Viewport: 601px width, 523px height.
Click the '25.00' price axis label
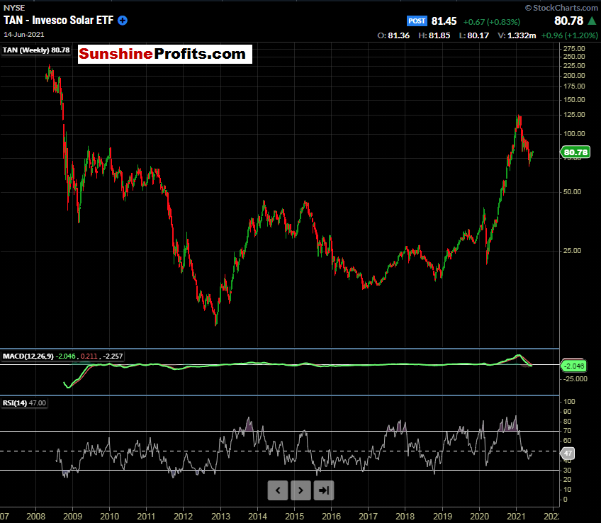(572, 251)
